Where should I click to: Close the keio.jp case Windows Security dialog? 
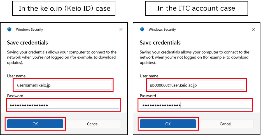[121, 30]
